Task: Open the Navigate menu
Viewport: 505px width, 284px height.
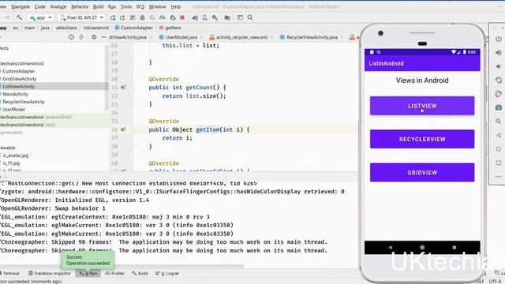Action: [x=21, y=6]
